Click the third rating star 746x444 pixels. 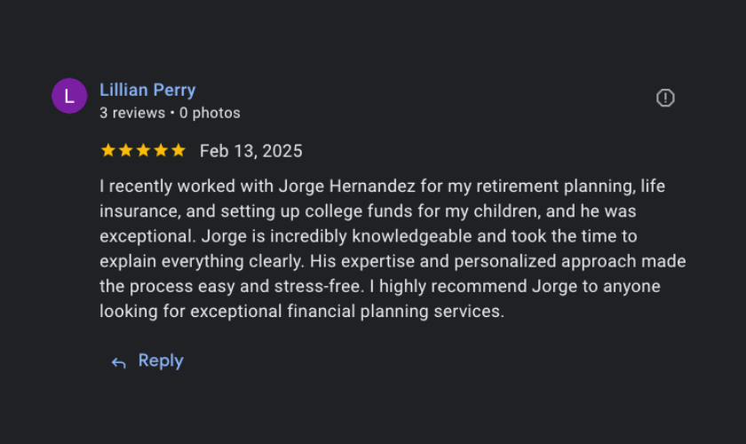[143, 150]
